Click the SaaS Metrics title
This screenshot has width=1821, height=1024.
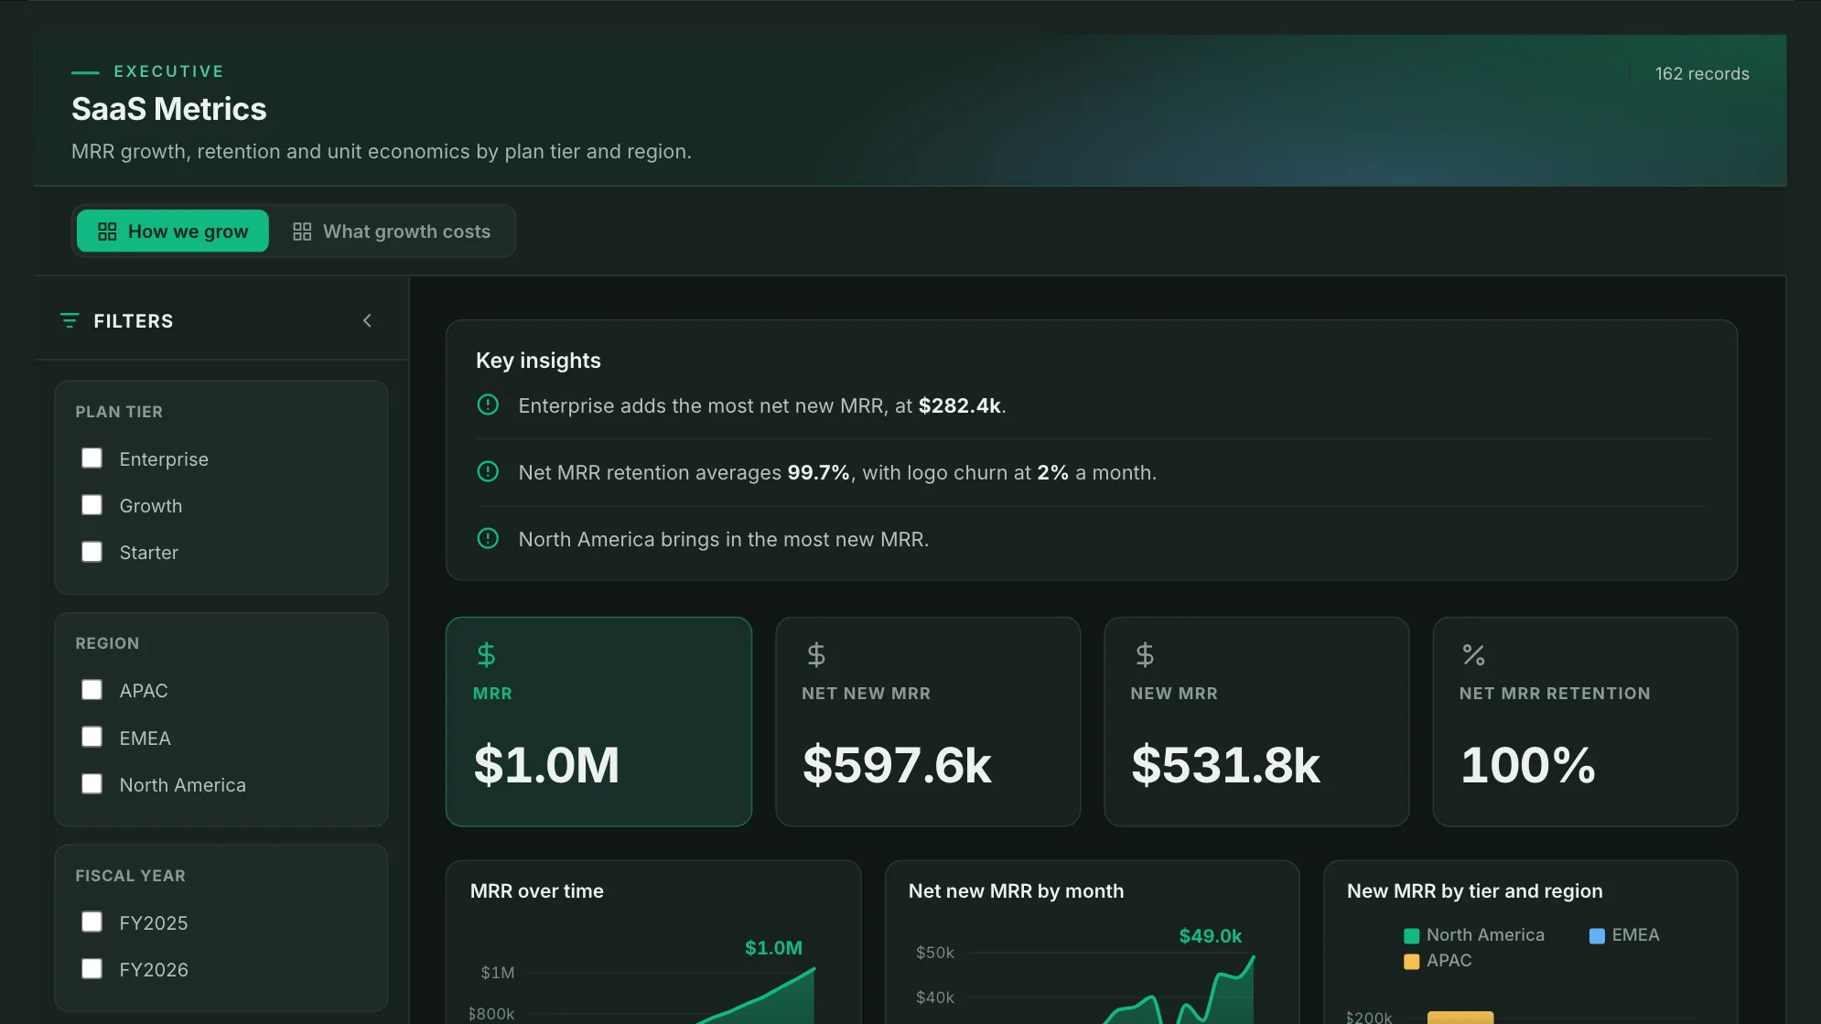coord(169,109)
